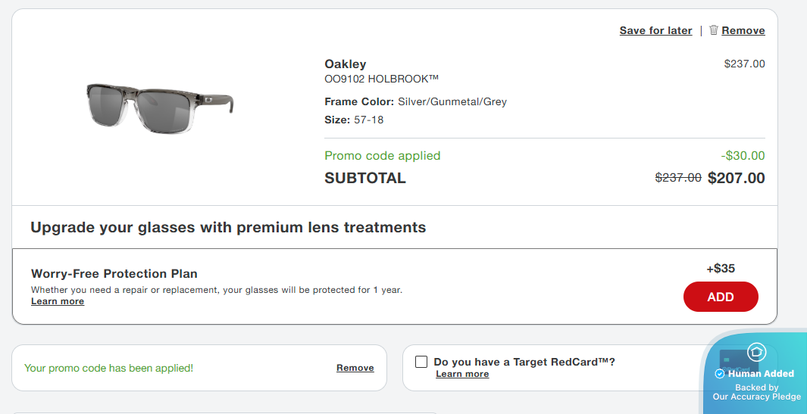This screenshot has height=414, width=807.
Task: Remove the Oakley Holbrook from cart
Action: 743,31
